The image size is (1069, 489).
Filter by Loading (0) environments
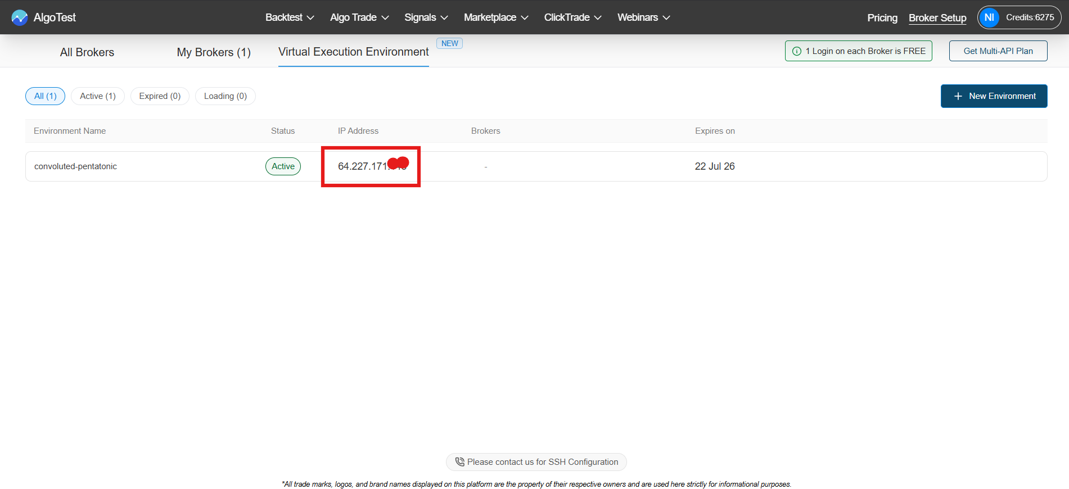225,96
